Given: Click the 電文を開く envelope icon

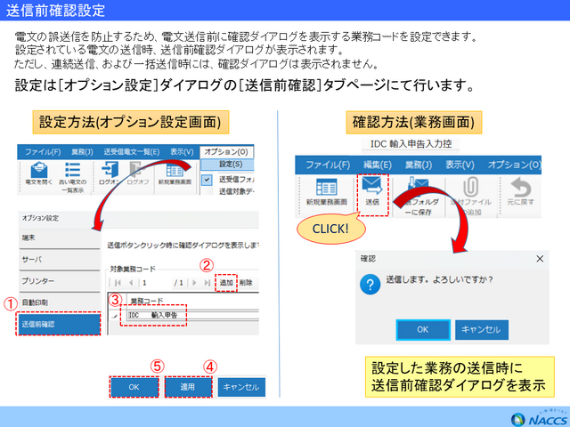Looking at the screenshot, I should pyautogui.click(x=39, y=170).
